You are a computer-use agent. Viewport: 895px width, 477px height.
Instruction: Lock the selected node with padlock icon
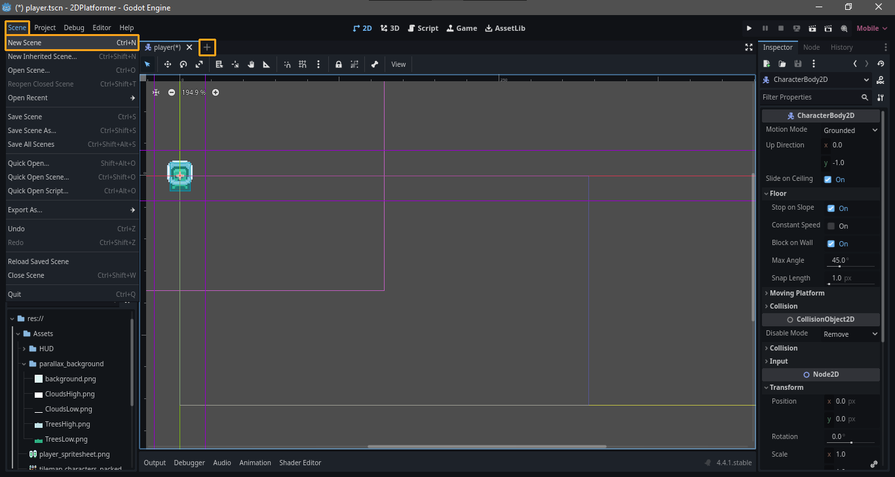[339, 64]
